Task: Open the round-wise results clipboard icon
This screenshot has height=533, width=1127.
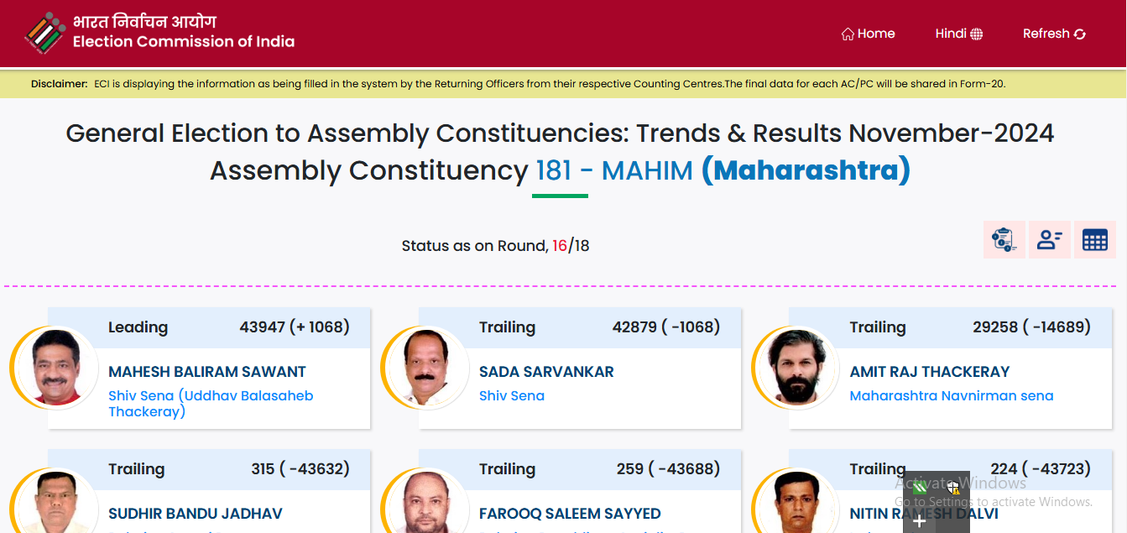Action: click(x=1004, y=239)
